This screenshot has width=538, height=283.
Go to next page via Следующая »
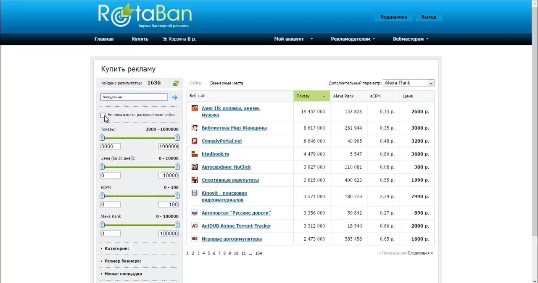pos(420,253)
